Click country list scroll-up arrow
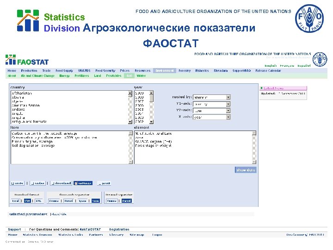Viewport: 333px width, 250px height. 130,93
